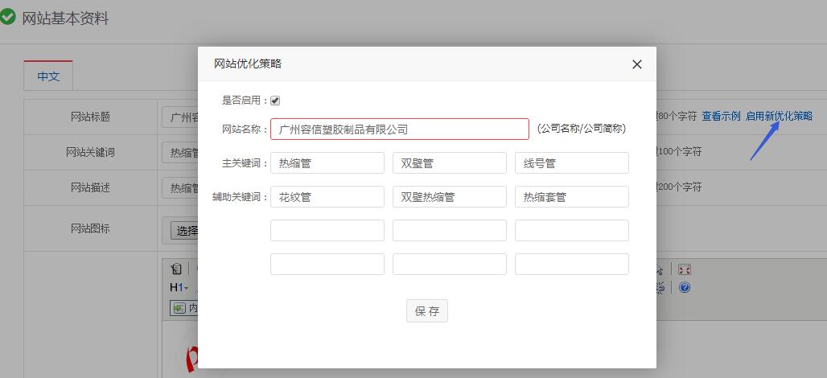
Task: Focus empty field directly below 花纹管
Action: click(327, 230)
